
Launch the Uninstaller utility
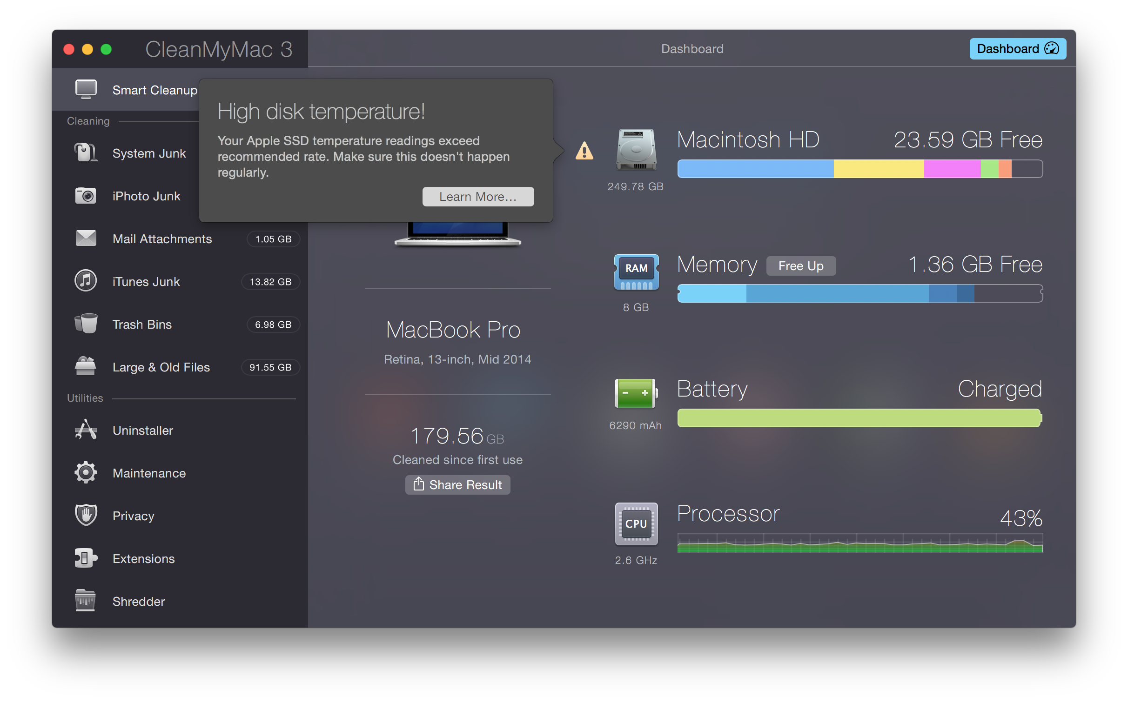coord(142,430)
